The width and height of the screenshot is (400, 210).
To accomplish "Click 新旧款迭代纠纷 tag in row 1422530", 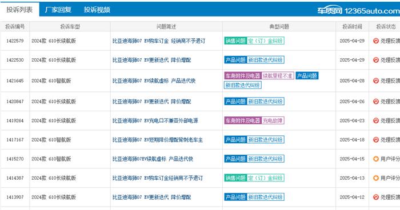I will click(265, 60).
